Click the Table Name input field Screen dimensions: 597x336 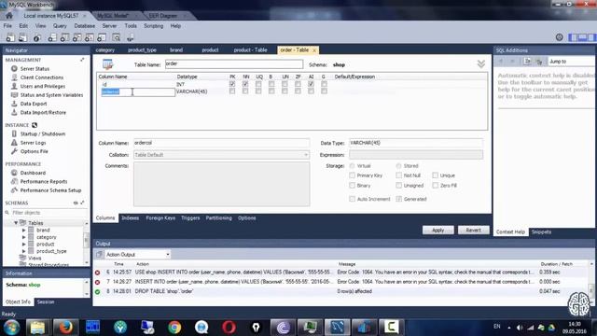click(234, 64)
